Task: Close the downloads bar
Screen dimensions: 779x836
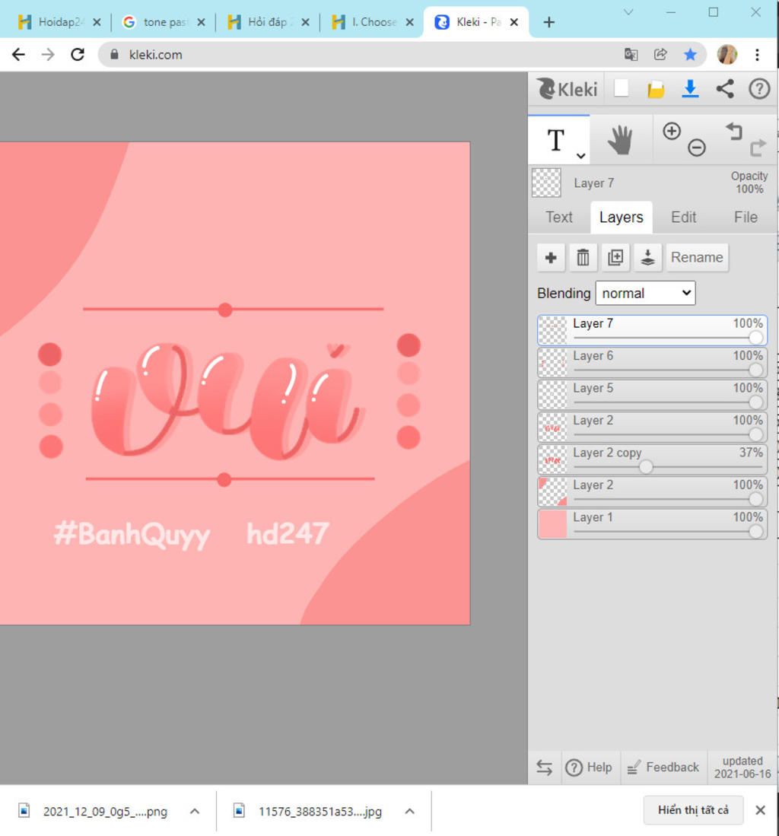Action: [x=761, y=810]
